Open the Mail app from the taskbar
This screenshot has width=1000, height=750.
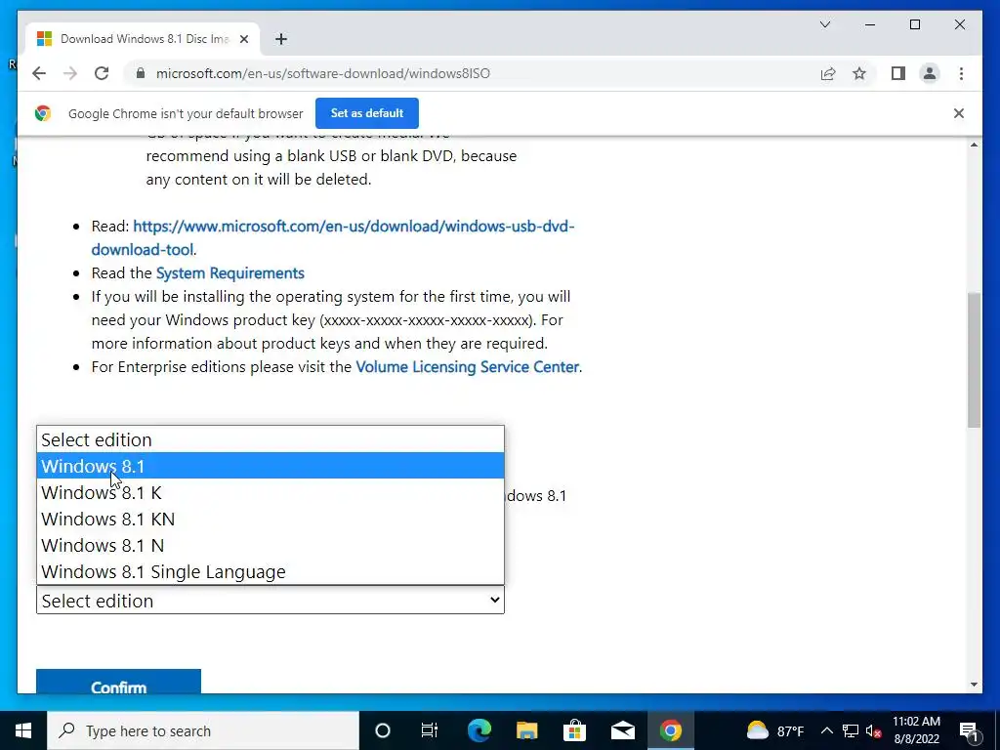pyautogui.click(x=622, y=730)
